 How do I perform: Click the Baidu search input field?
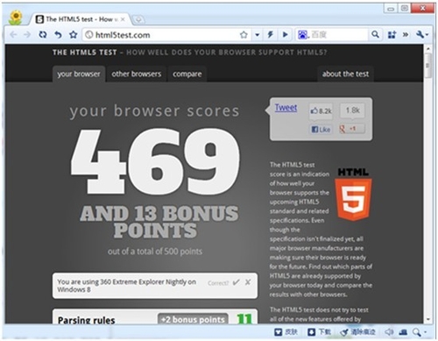[x=339, y=35]
